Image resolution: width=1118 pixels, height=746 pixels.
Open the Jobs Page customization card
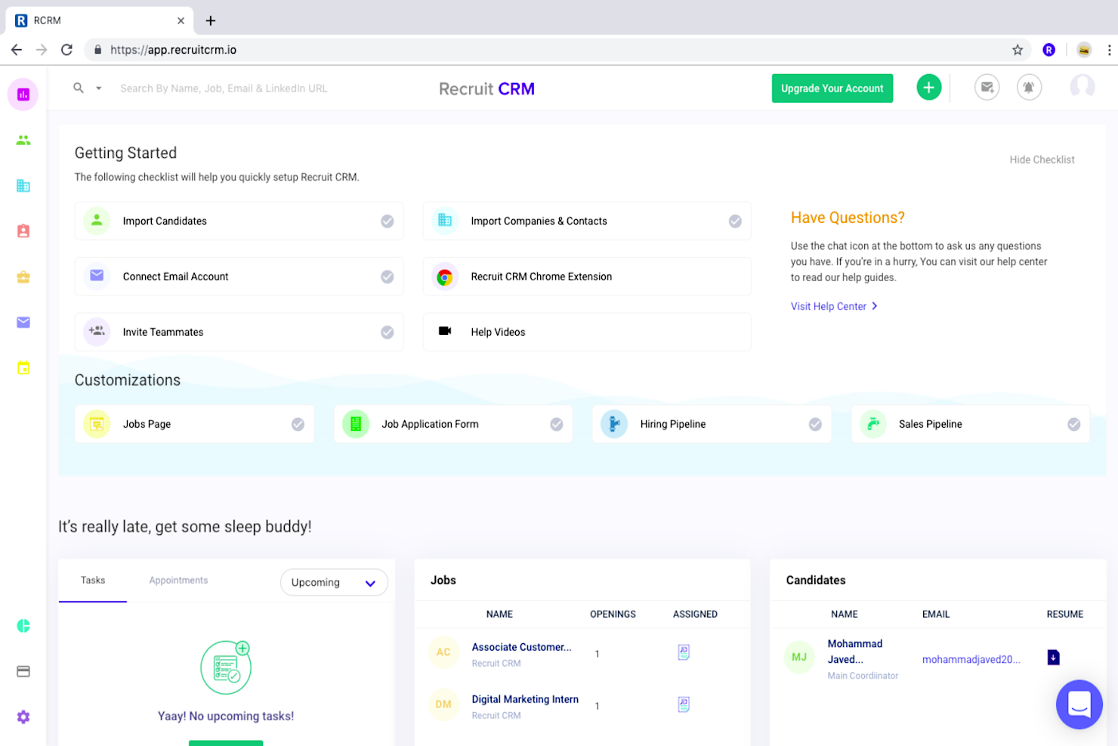(194, 425)
